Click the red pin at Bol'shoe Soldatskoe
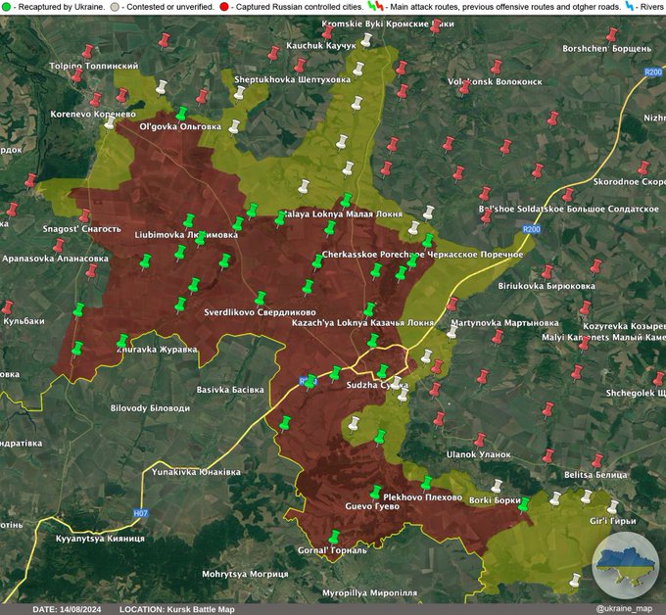 [487, 215]
